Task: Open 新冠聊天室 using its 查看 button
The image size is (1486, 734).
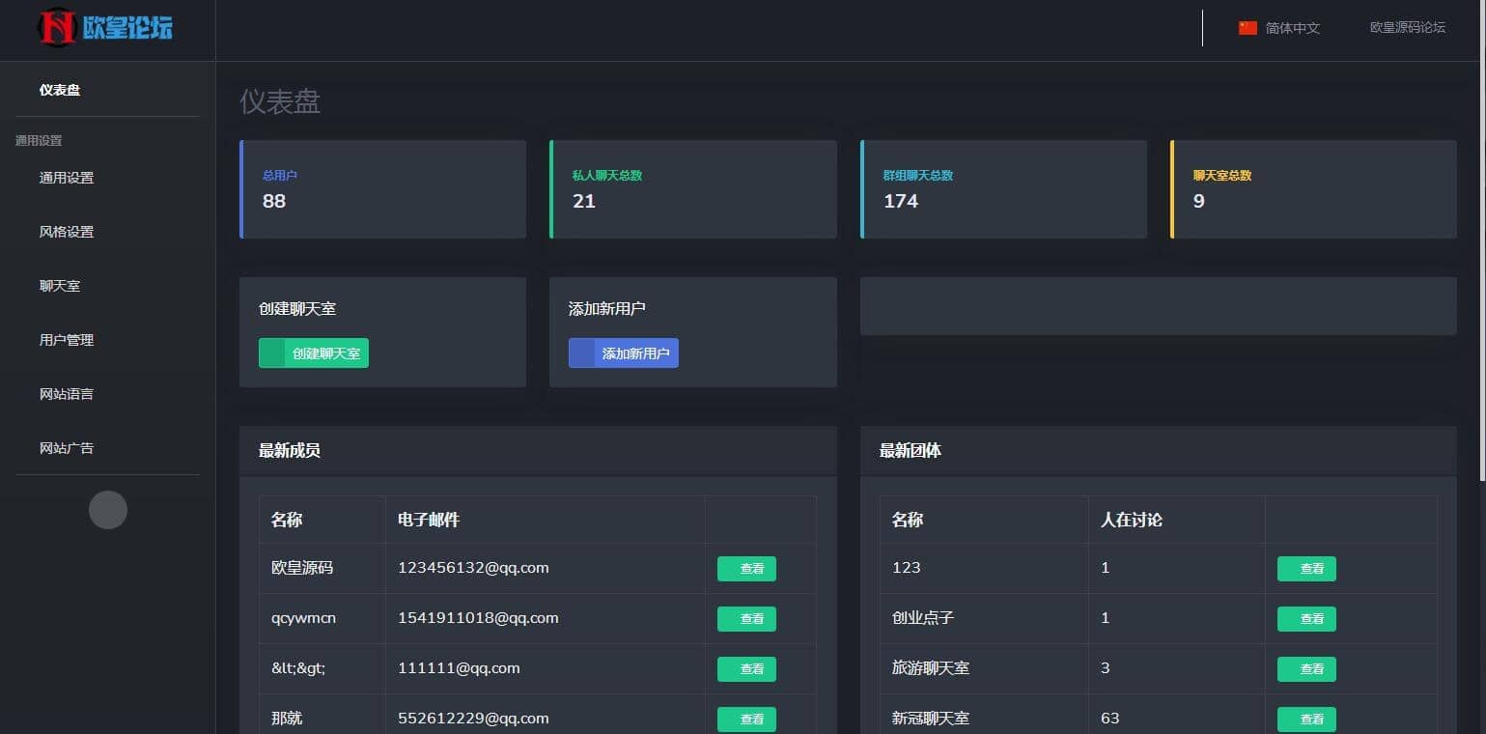Action: click(x=1306, y=720)
